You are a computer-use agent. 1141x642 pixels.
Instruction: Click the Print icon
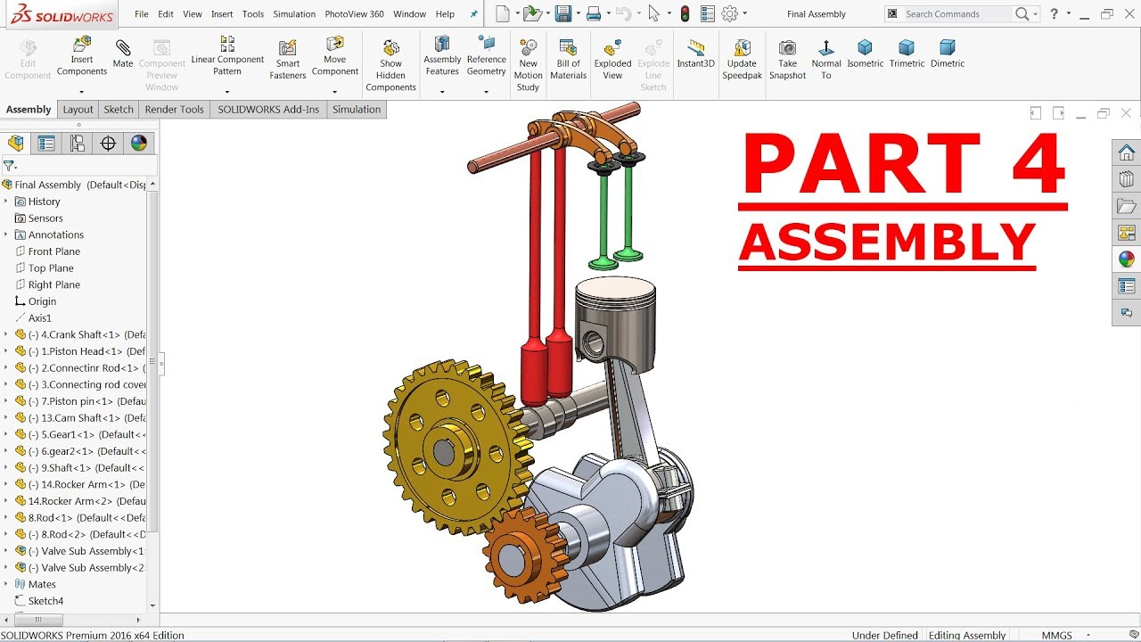tap(594, 13)
